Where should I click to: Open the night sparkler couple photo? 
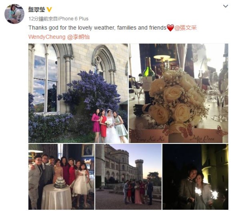point(195,177)
